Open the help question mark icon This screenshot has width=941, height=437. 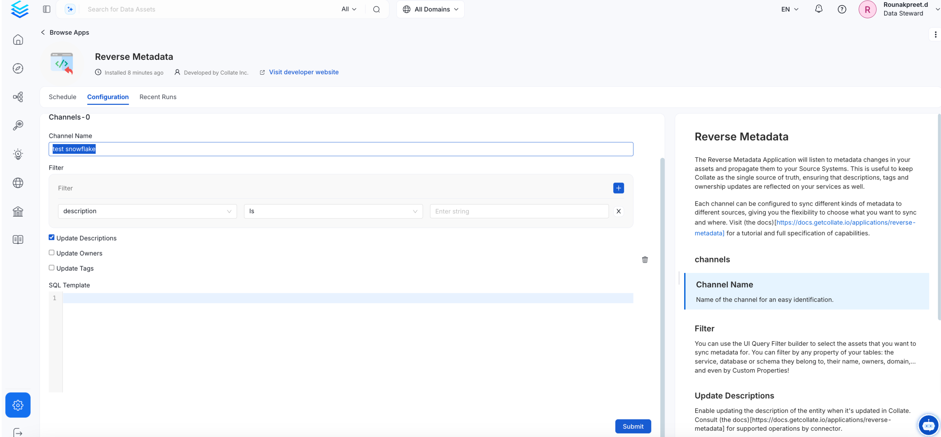point(841,9)
